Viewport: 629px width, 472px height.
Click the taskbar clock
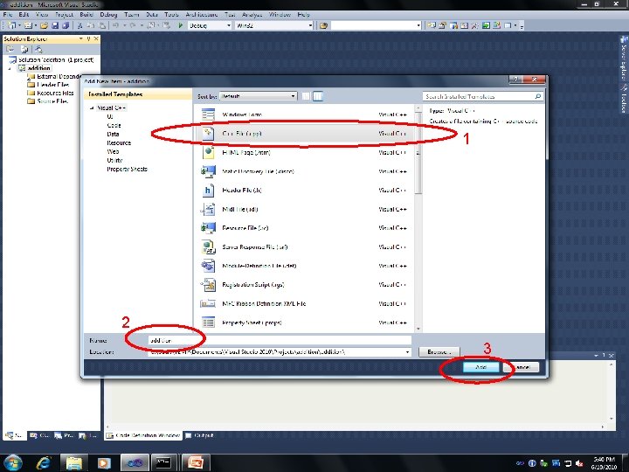[x=605, y=462]
